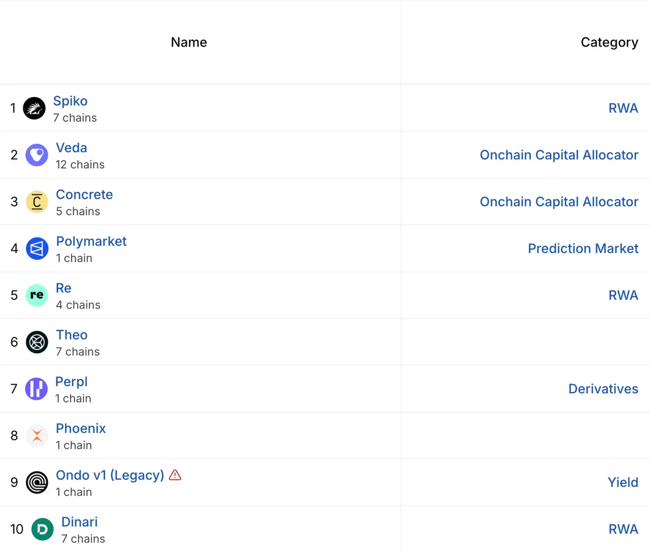Click the Dinari green logo icon
The image size is (650, 552).
point(42,529)
